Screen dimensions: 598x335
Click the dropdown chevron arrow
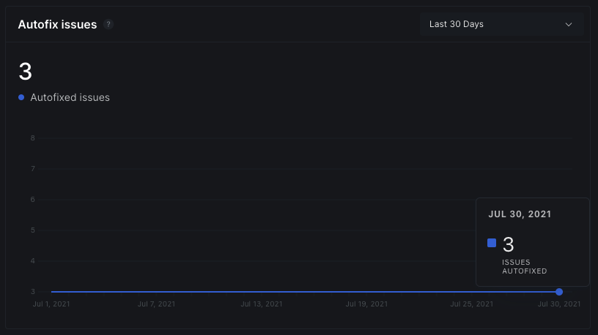click(x=569, y=24)
